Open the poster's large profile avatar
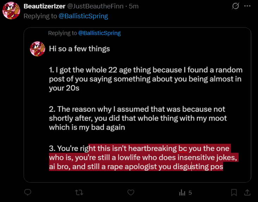The image size is (258, 202). (x=11, y=11)
